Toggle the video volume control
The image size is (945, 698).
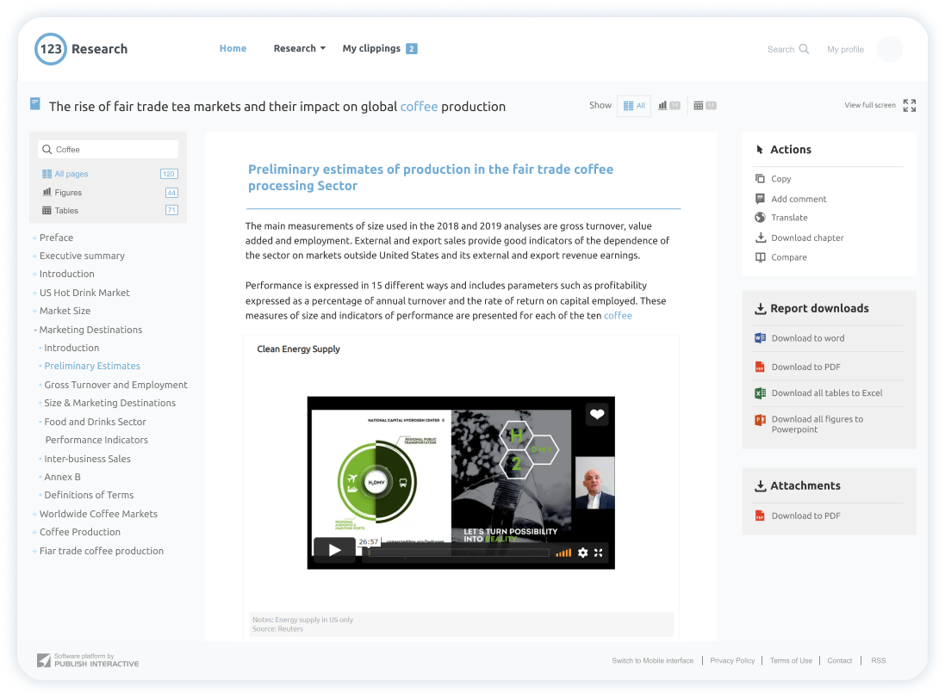pyautogui.click(x=564, y=553)
